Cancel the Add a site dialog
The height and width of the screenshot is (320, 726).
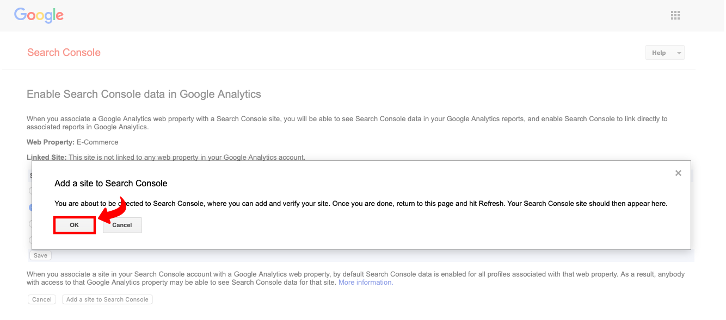tap(122, 225)
